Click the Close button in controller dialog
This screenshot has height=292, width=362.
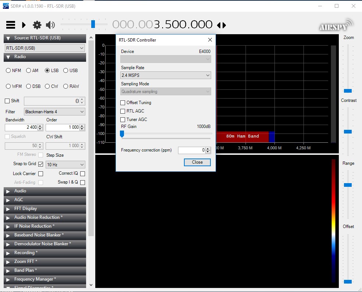coord(197,162)
